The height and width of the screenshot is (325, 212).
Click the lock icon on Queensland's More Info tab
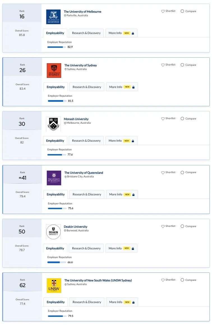(x=133, y=195)
